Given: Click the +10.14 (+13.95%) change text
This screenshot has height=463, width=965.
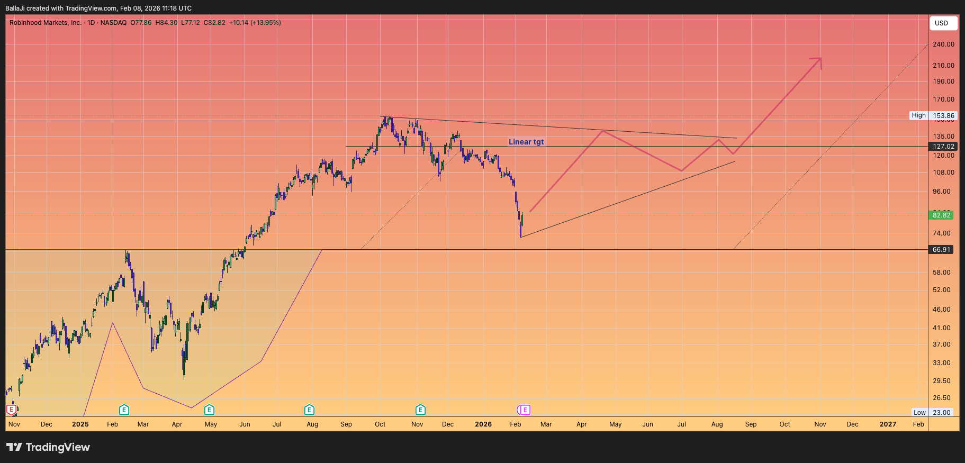Looking at the screenshot, I should click(255, 23).
